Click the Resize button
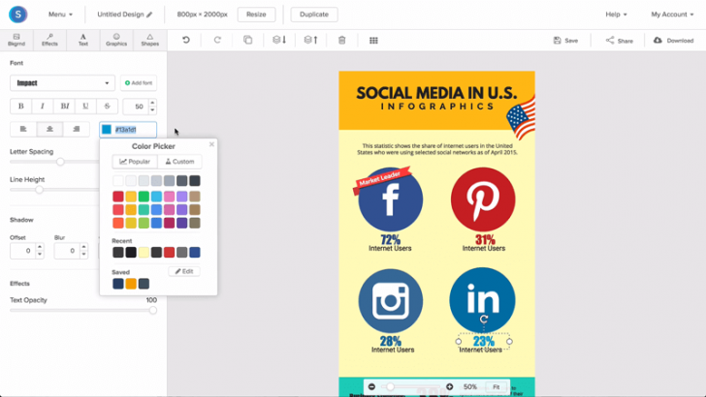The image size is (706, 397). coord(256,15)
